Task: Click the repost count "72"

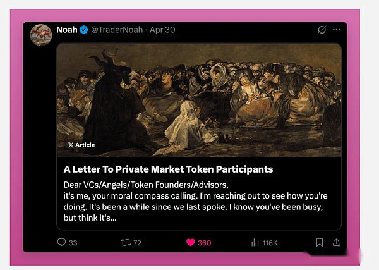Action: [137, 243]
